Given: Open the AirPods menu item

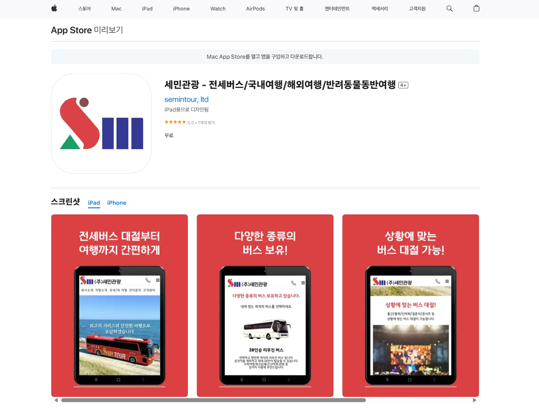Looking at the screenshot, I should click(x=255, y=9).
